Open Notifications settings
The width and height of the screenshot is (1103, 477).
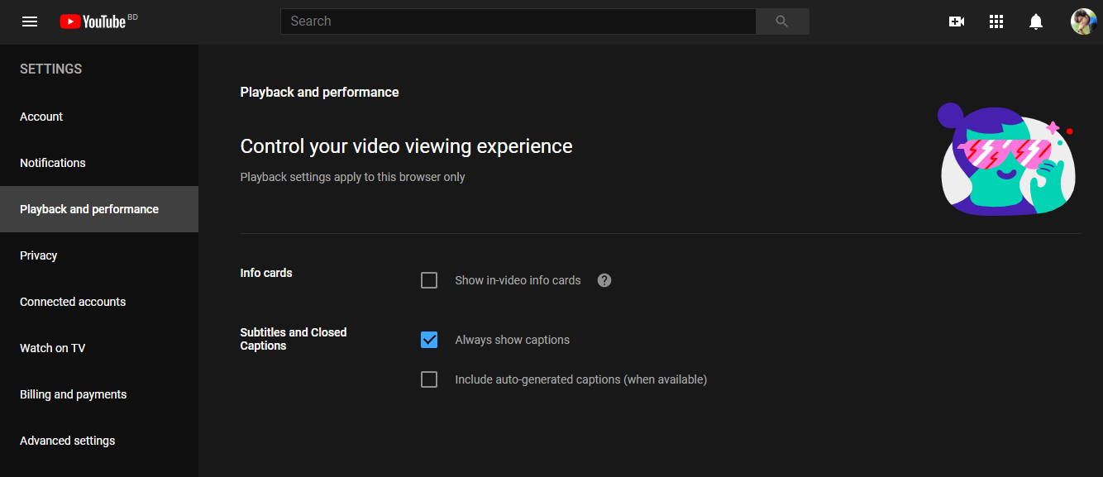click(x=53, y=163)
